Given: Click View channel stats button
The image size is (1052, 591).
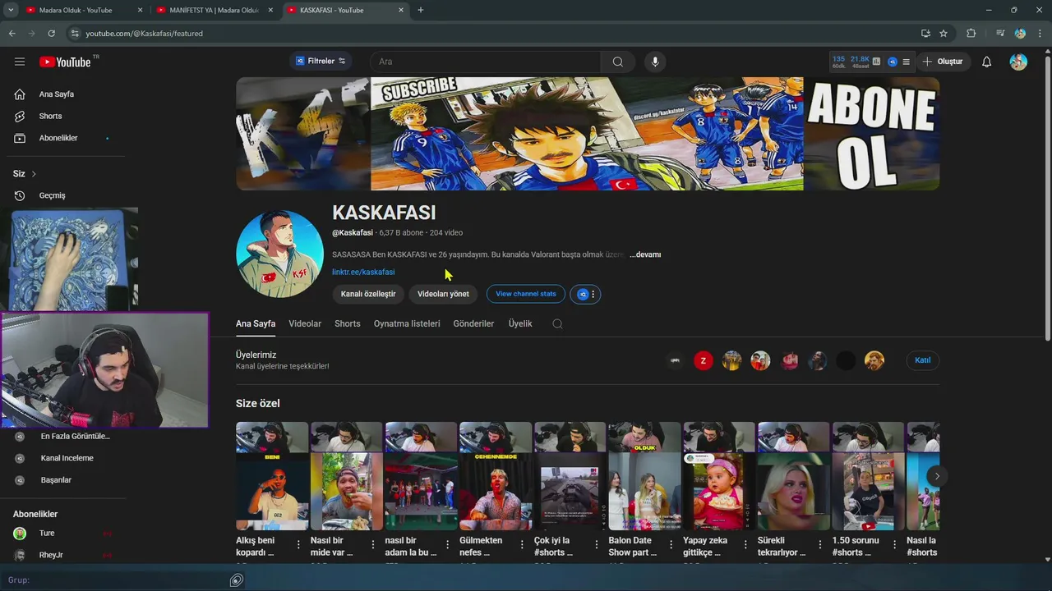Looking at the screenshot, I should [x=526, y=294].
